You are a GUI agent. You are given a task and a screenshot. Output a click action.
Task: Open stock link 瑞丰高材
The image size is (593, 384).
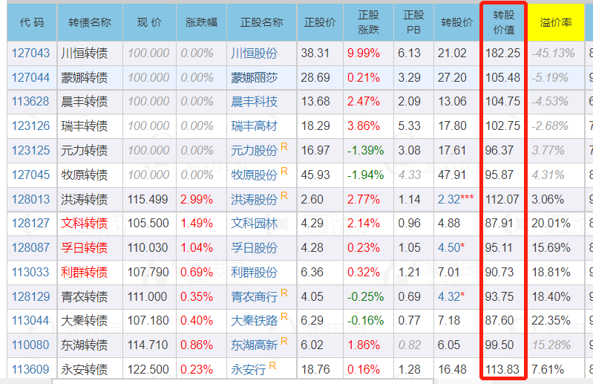[255, 126]
